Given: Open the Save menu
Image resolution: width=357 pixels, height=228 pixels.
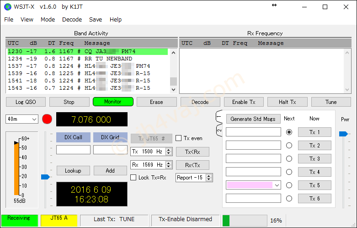Looking at the screenshot, I should pos(96,20).
